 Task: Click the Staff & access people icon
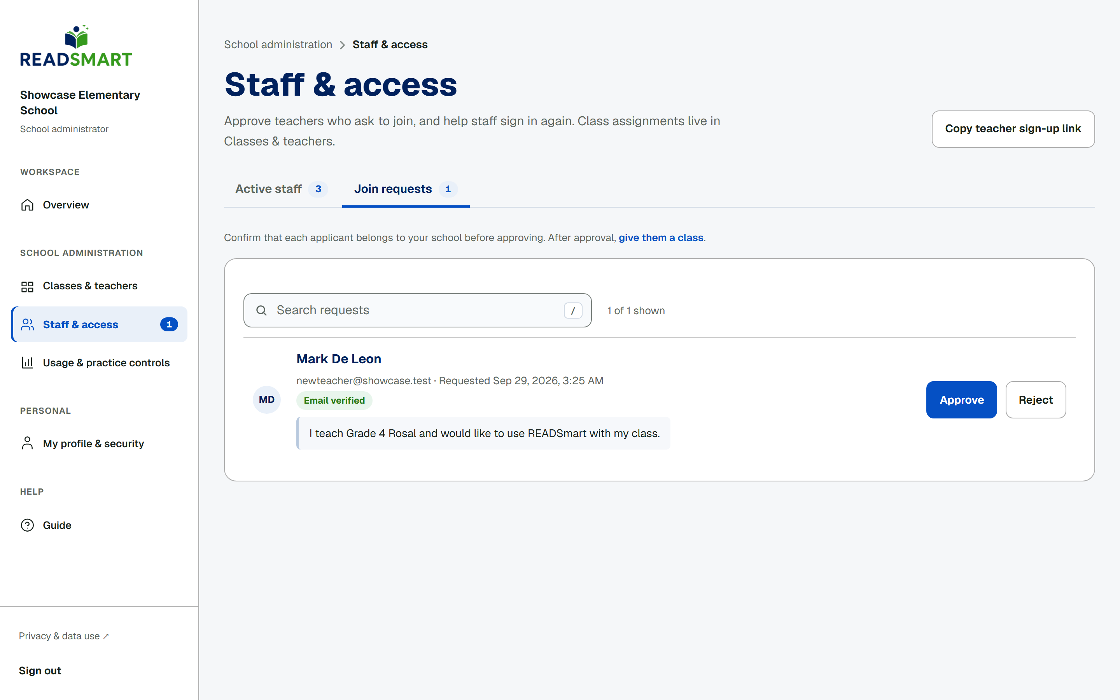(x=27, y=325)
